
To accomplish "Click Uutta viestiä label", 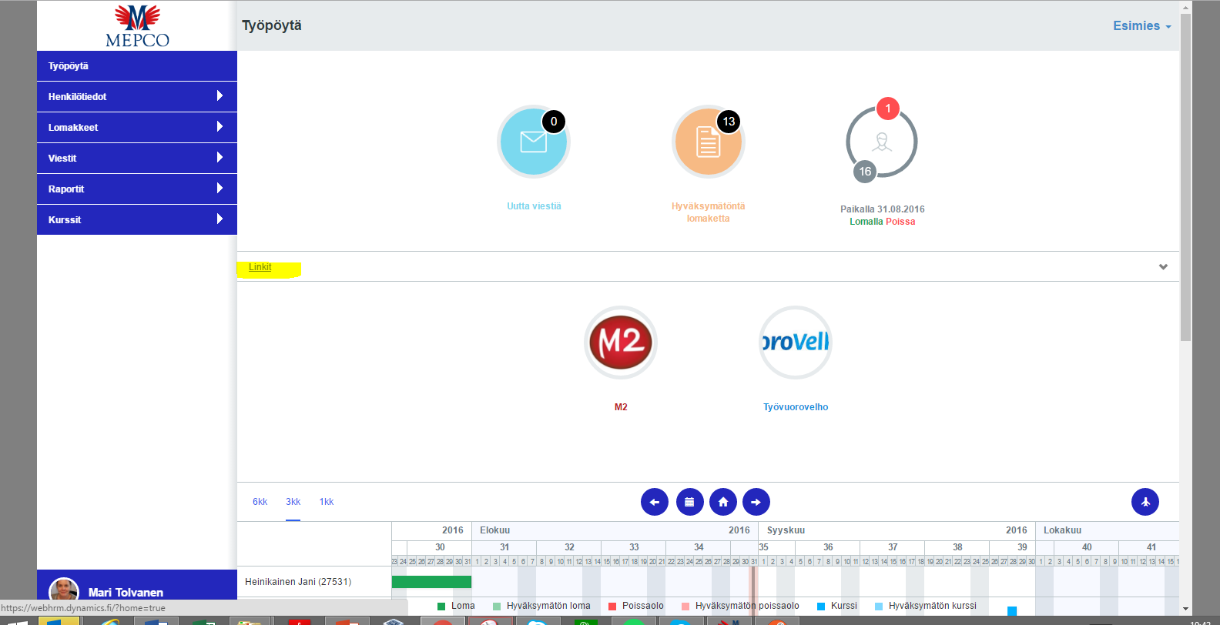I will click(534, 206).
